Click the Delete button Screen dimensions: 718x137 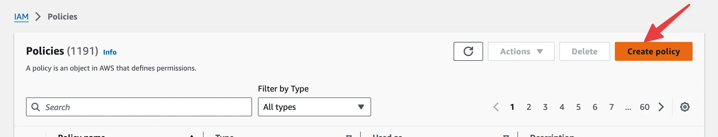[584, 51]
